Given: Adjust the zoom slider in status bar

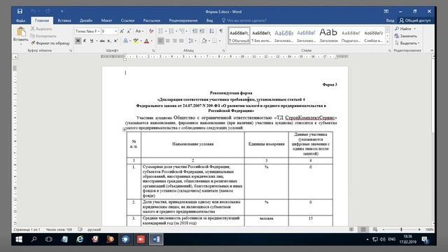Looking at the screenshot, I should tap(401, 230).
